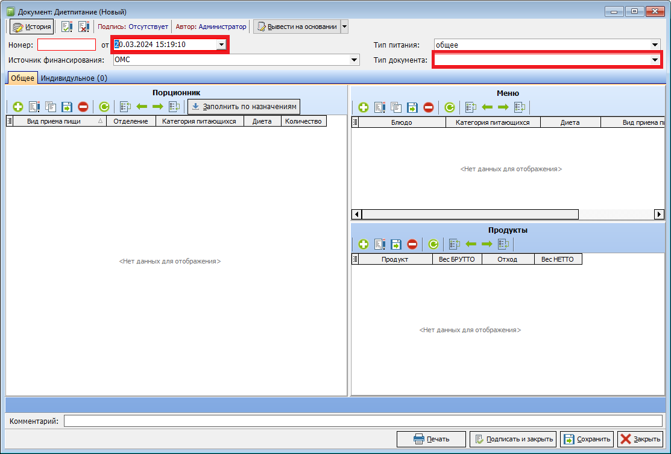Click the Подписать и закрыть button
This screenshot has width=671, height=454.
(x=512, y=439)
